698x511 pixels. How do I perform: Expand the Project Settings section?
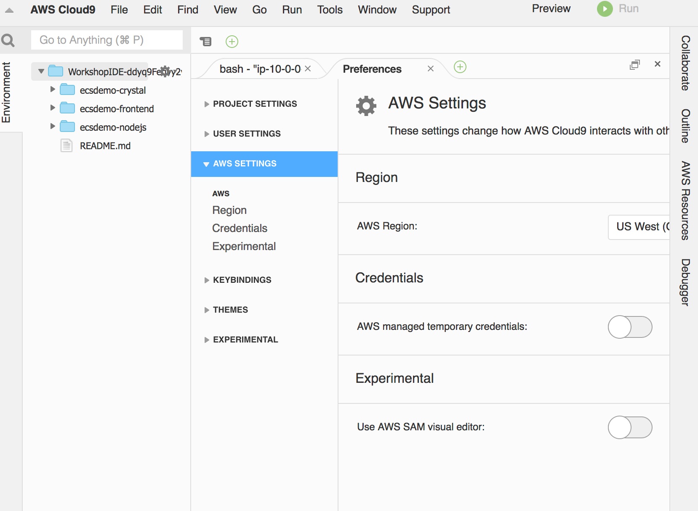point(254,104)
